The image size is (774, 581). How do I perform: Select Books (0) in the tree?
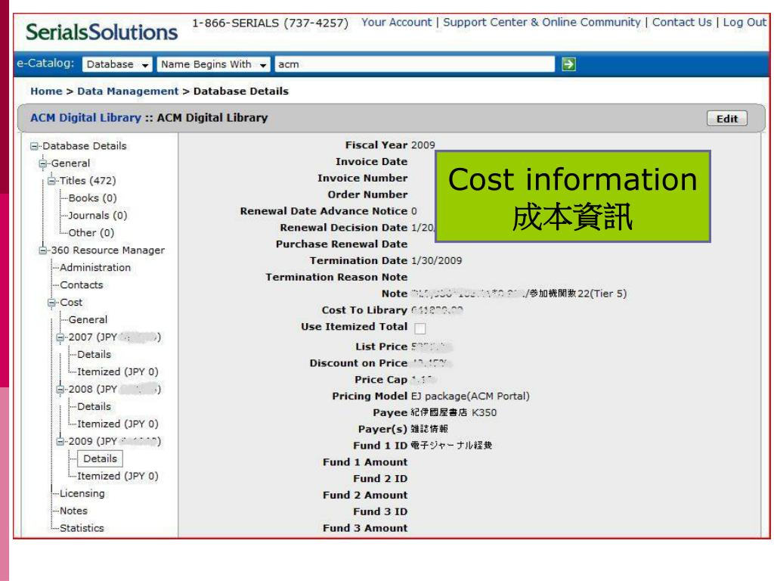[92, 198]
